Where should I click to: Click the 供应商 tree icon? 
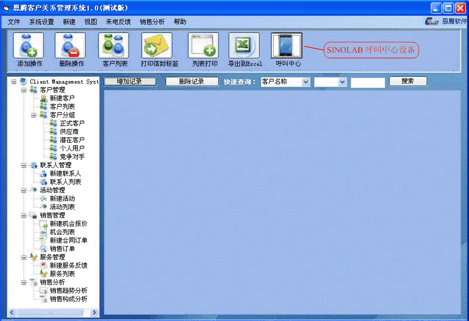(x=54, y=131)
